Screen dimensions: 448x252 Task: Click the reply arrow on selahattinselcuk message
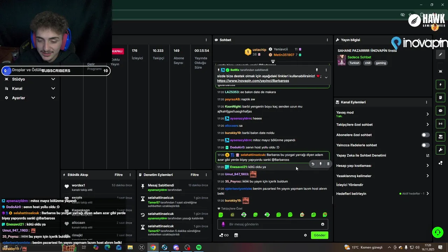[x=313, y=164]
